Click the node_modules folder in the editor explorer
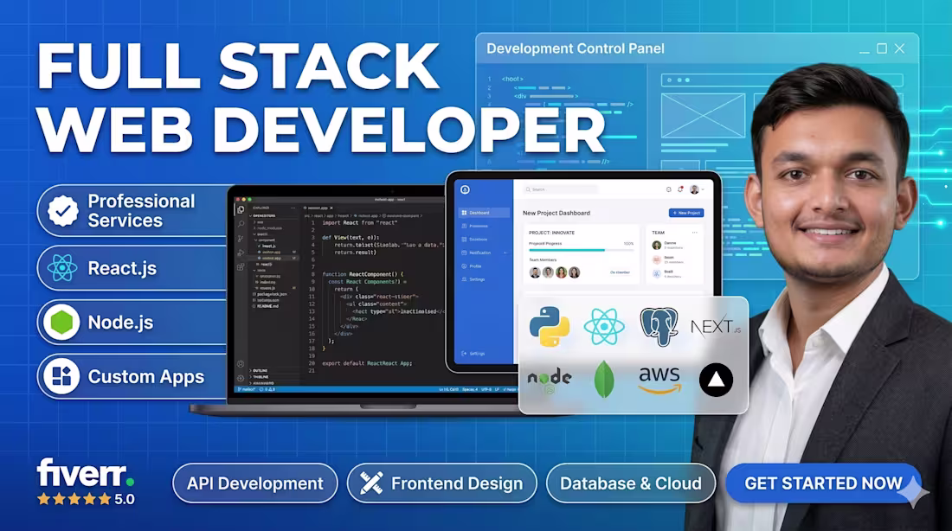The height and width of the screenshot is (531, 952). pos(268,228)
